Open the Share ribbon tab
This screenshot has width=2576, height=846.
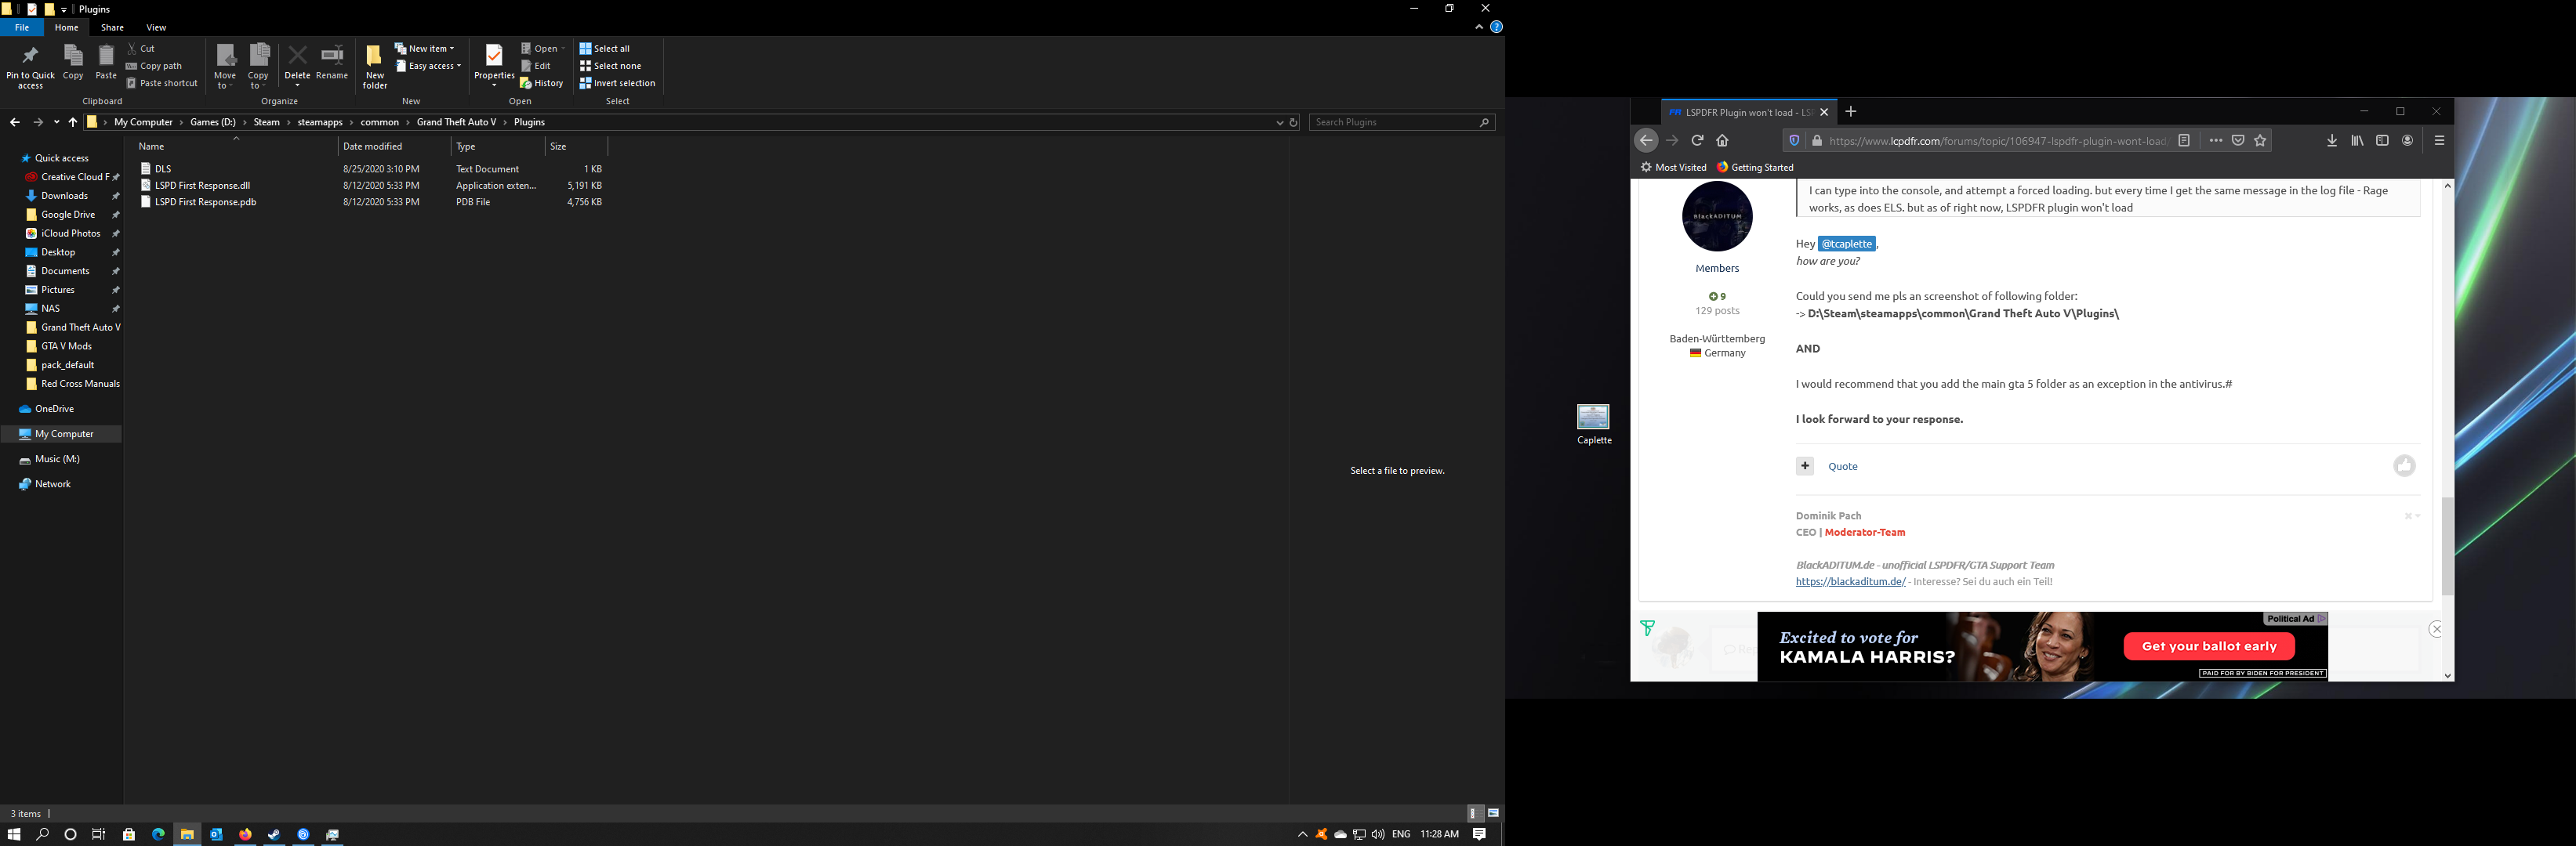112,27
